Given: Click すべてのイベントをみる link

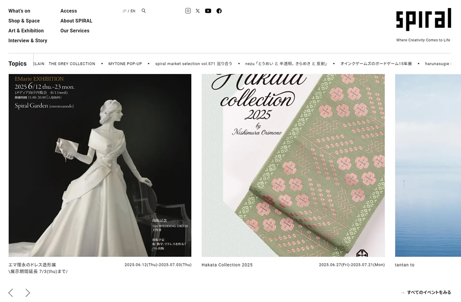Looking at the screenshot, I should point(429,292).
